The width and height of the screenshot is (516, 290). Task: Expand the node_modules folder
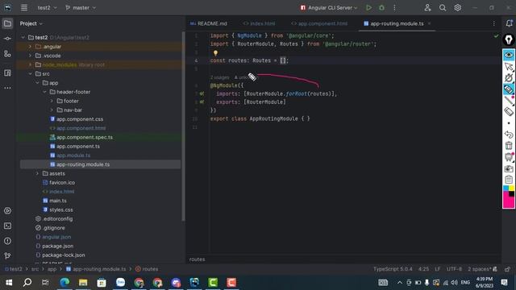point(31,64)
